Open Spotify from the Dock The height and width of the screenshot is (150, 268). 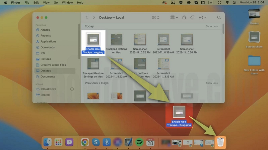139,142
